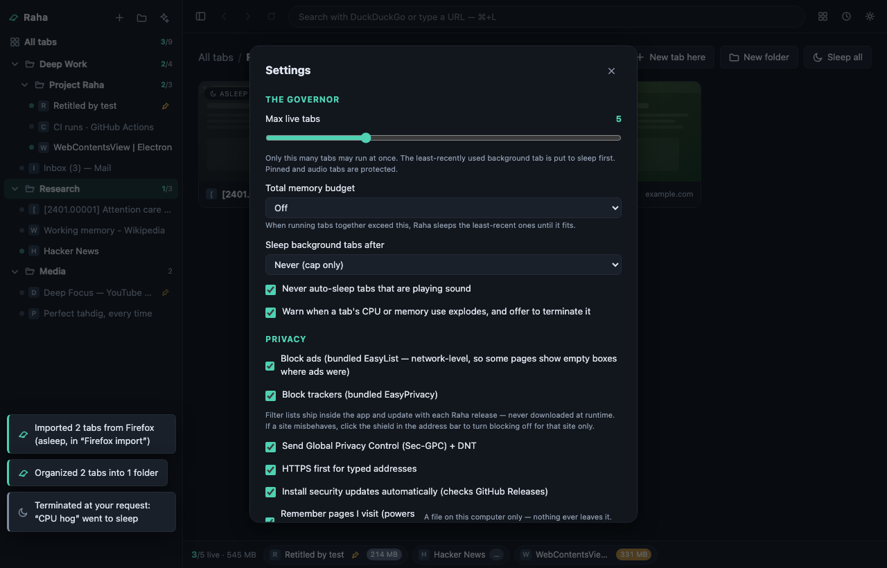This screenshot has height=568, width=887.
Task: Click the sun icon in the top toolbar
Action: click(870, 17)
